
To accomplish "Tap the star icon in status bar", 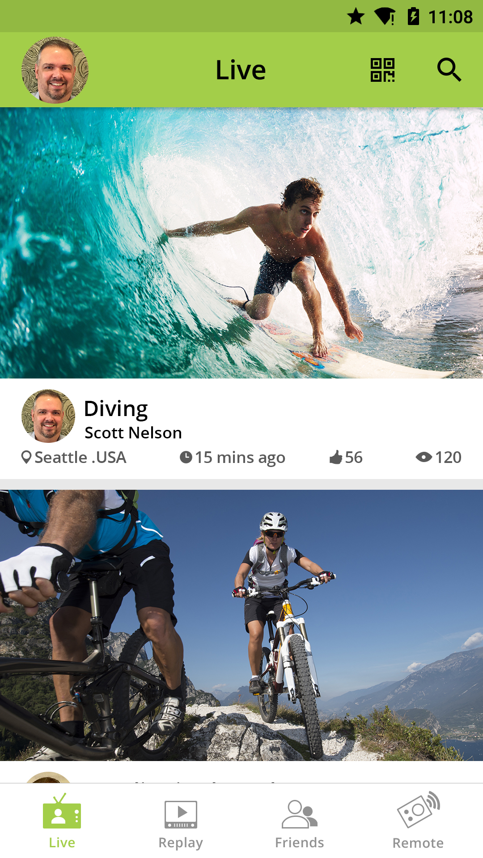I will click(356, 17).
